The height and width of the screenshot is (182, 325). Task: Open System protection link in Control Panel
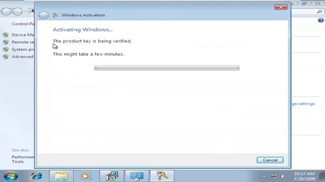23,50
